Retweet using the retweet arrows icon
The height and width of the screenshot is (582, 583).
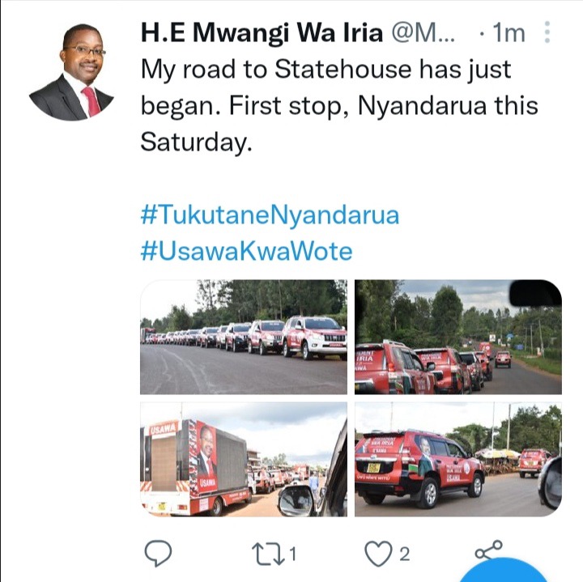point(268,554)
